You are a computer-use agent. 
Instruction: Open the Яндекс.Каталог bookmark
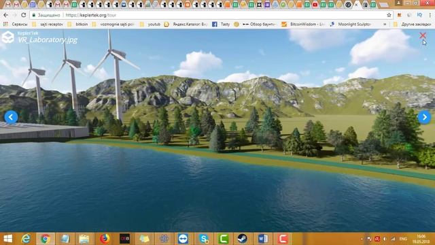(x=186, y=24)
